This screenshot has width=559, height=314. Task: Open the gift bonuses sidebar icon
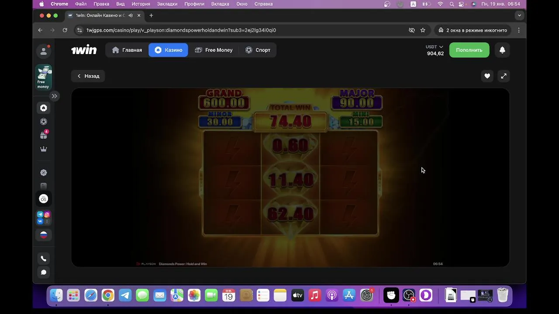(44, 135)
